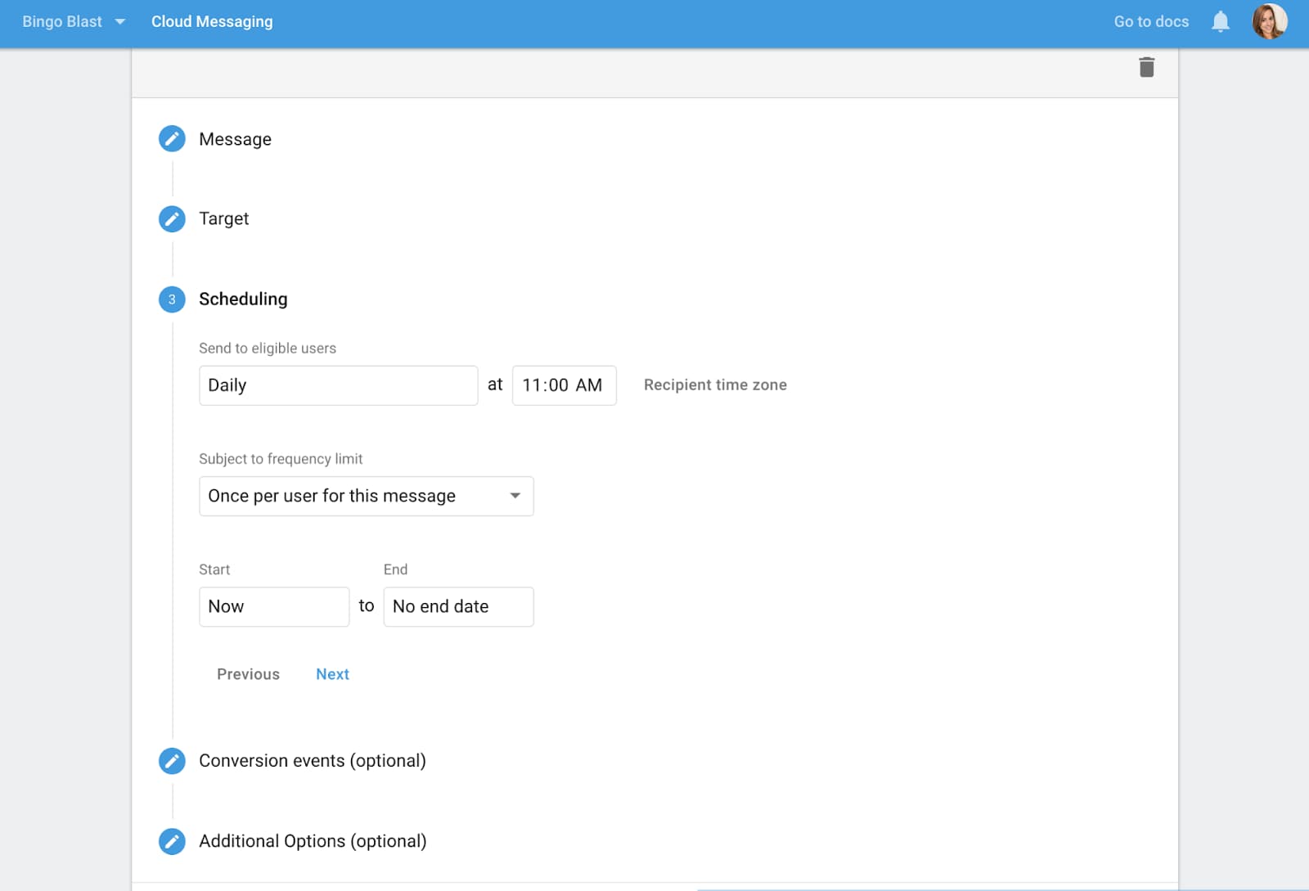1309x891 pixels.
Task: Click the Message step pencil icon
Action: click(172, 139)
